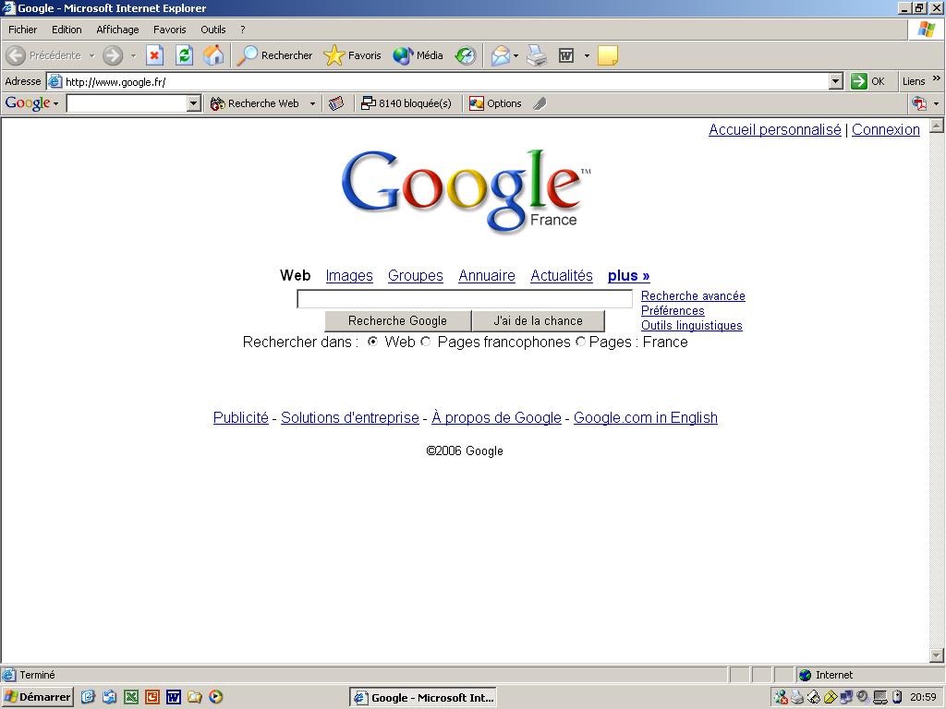This screenshot has height=709, width=946.
Task: Expand the address bar dropdown arrow
Action: [x=835, y=81]
